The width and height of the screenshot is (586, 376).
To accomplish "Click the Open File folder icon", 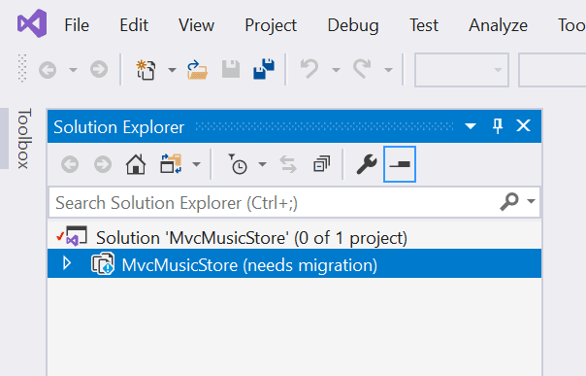I will [x=197, y=70].
